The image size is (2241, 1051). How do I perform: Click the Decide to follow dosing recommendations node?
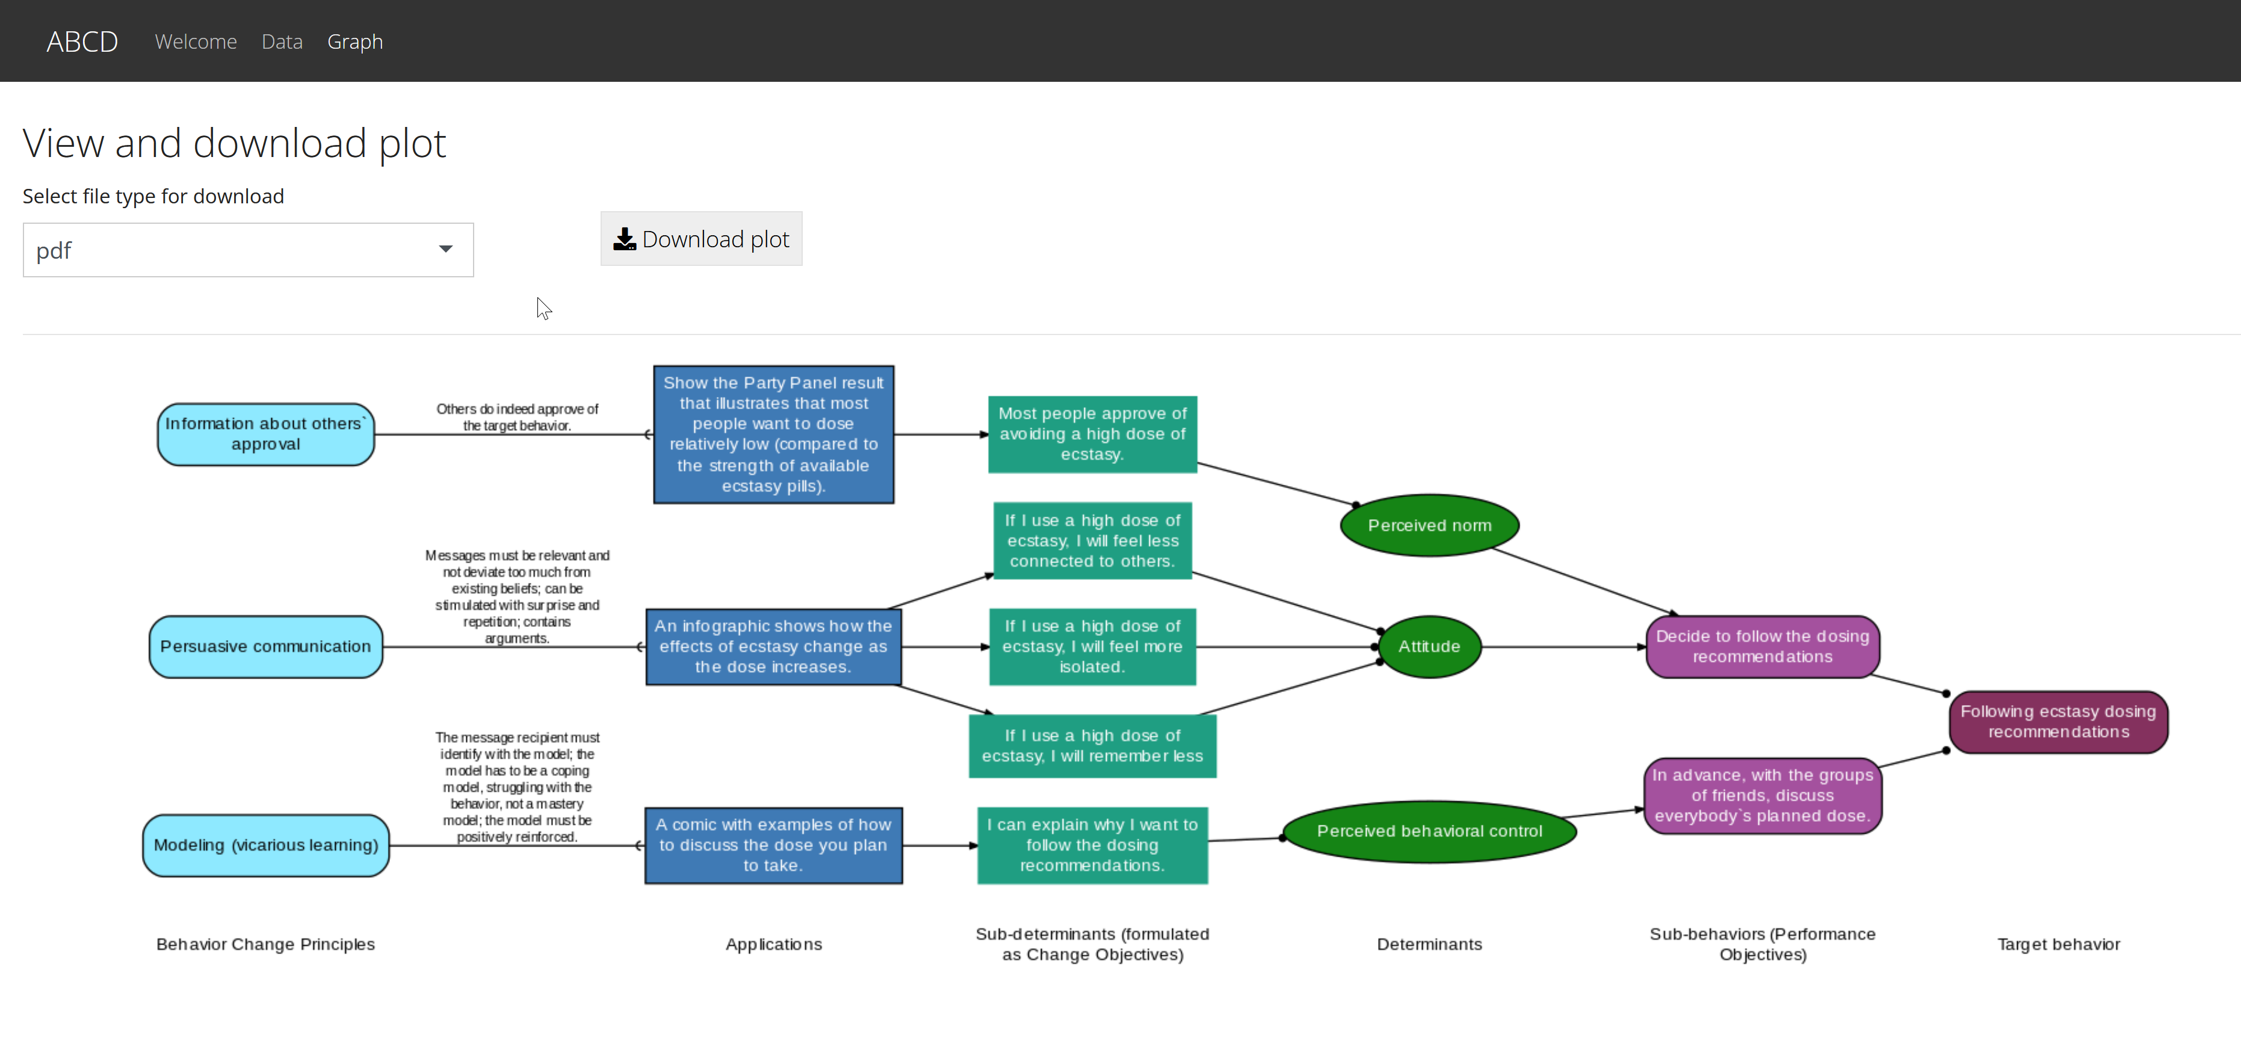(1761, 647)
